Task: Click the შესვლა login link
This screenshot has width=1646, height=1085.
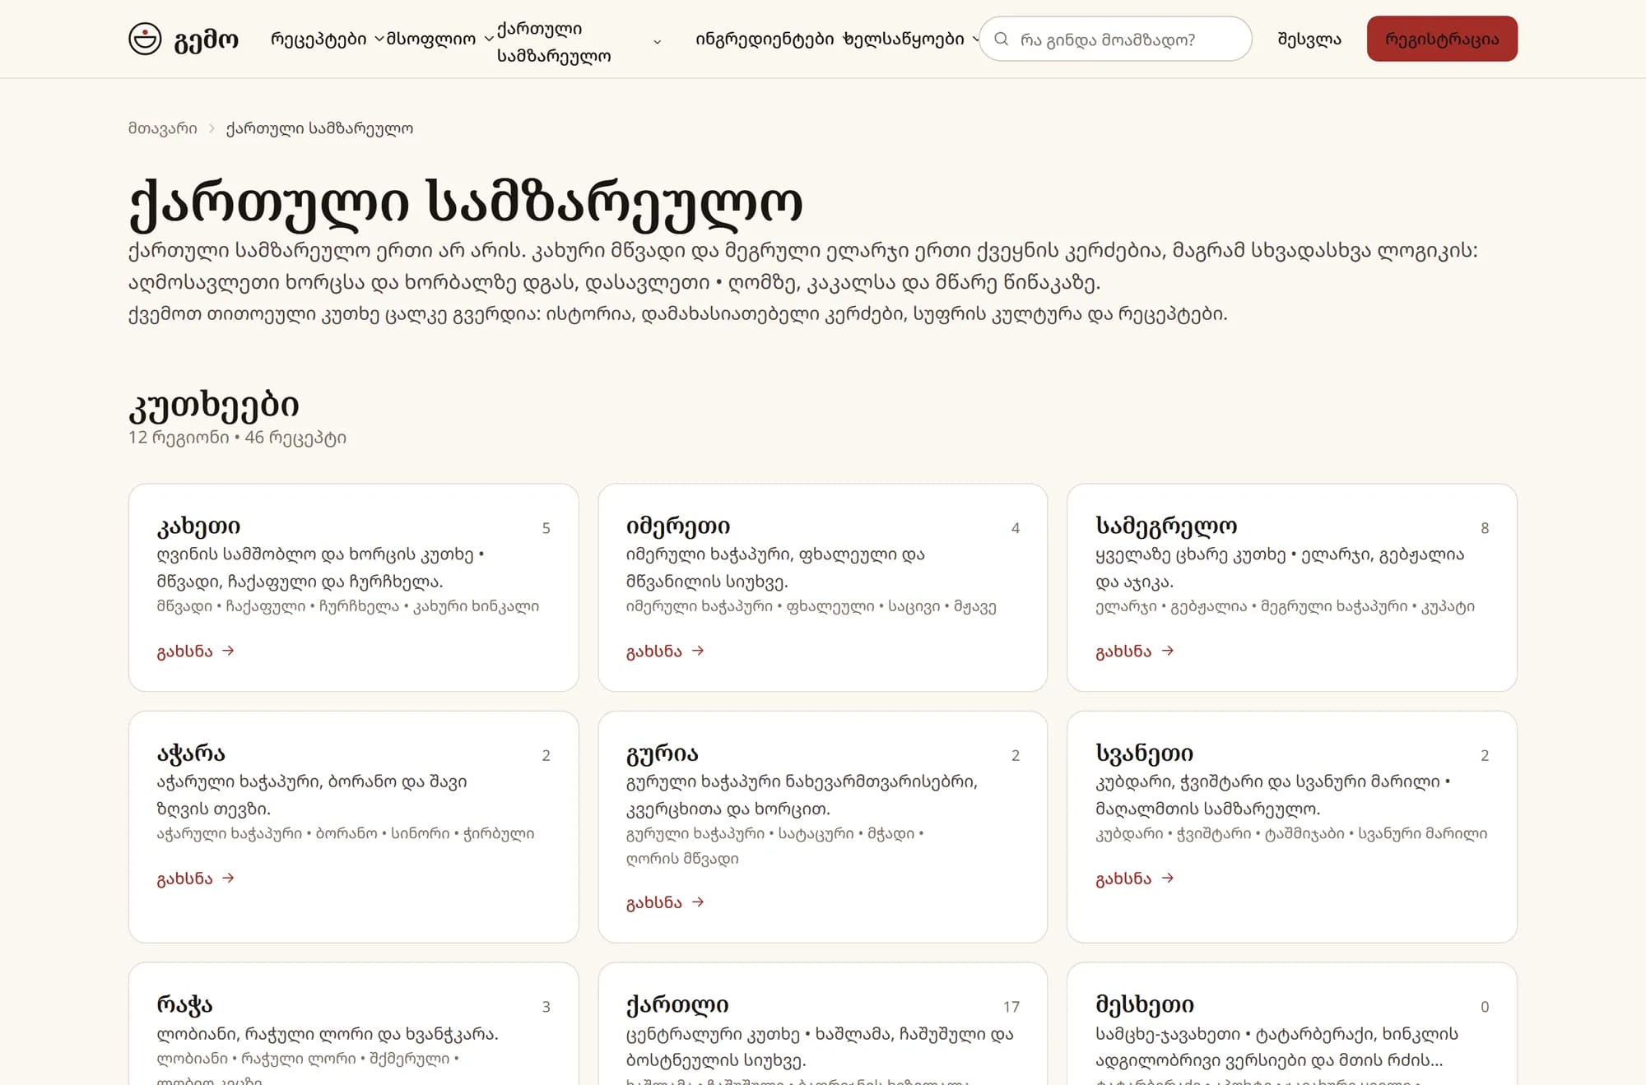Action: (x=1309, y=39)
